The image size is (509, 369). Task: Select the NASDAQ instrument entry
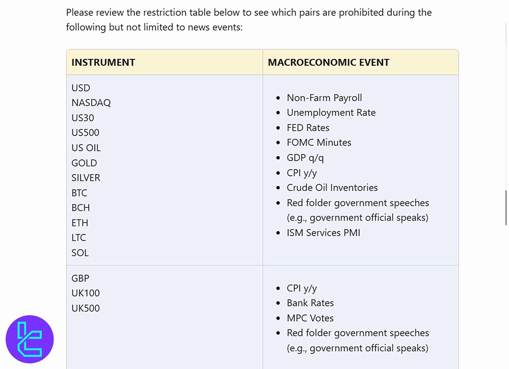point(91,103)
